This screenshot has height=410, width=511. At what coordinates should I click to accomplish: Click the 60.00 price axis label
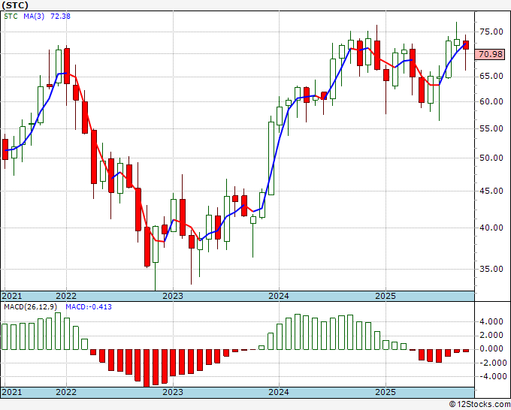click(491, 101)
